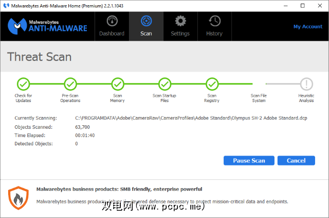Click the Scan Memory checkmark icon
The width and height of the screenshot is (329, 218).
coord(118,84)
